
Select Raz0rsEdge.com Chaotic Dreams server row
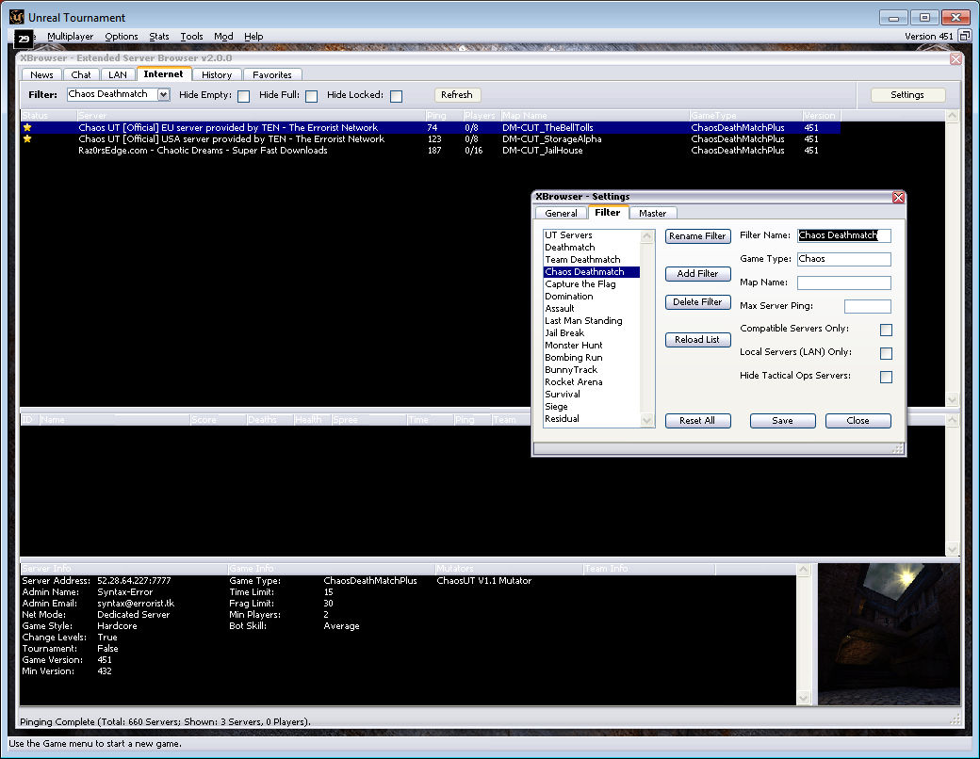tap(430, 151)
